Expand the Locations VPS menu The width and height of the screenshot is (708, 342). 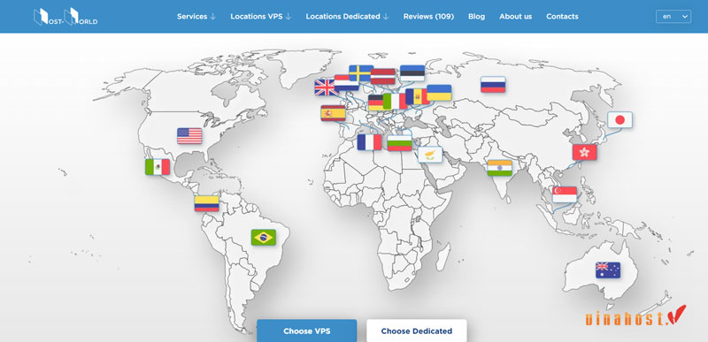coord(261,16)
